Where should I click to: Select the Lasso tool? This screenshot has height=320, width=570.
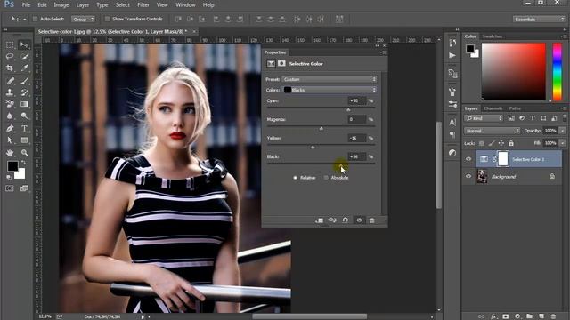(x=10, y=56)
